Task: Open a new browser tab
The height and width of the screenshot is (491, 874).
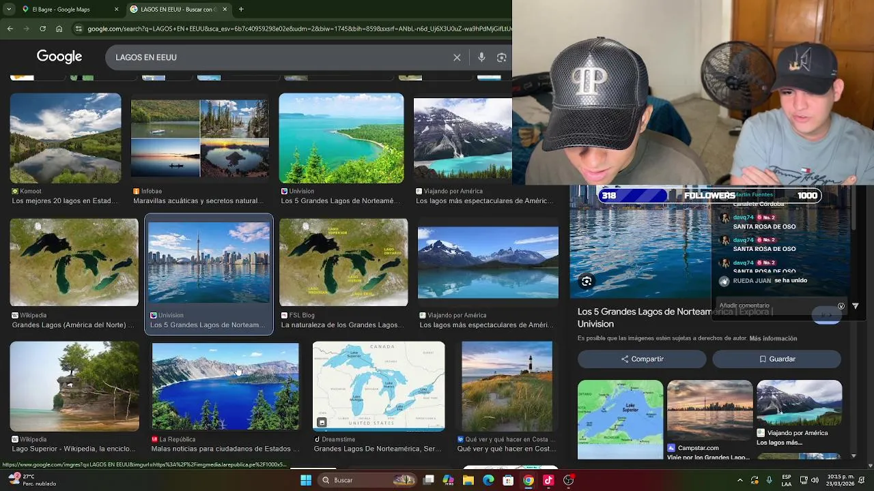Action: pyautogui.click(x=241, y=10)
